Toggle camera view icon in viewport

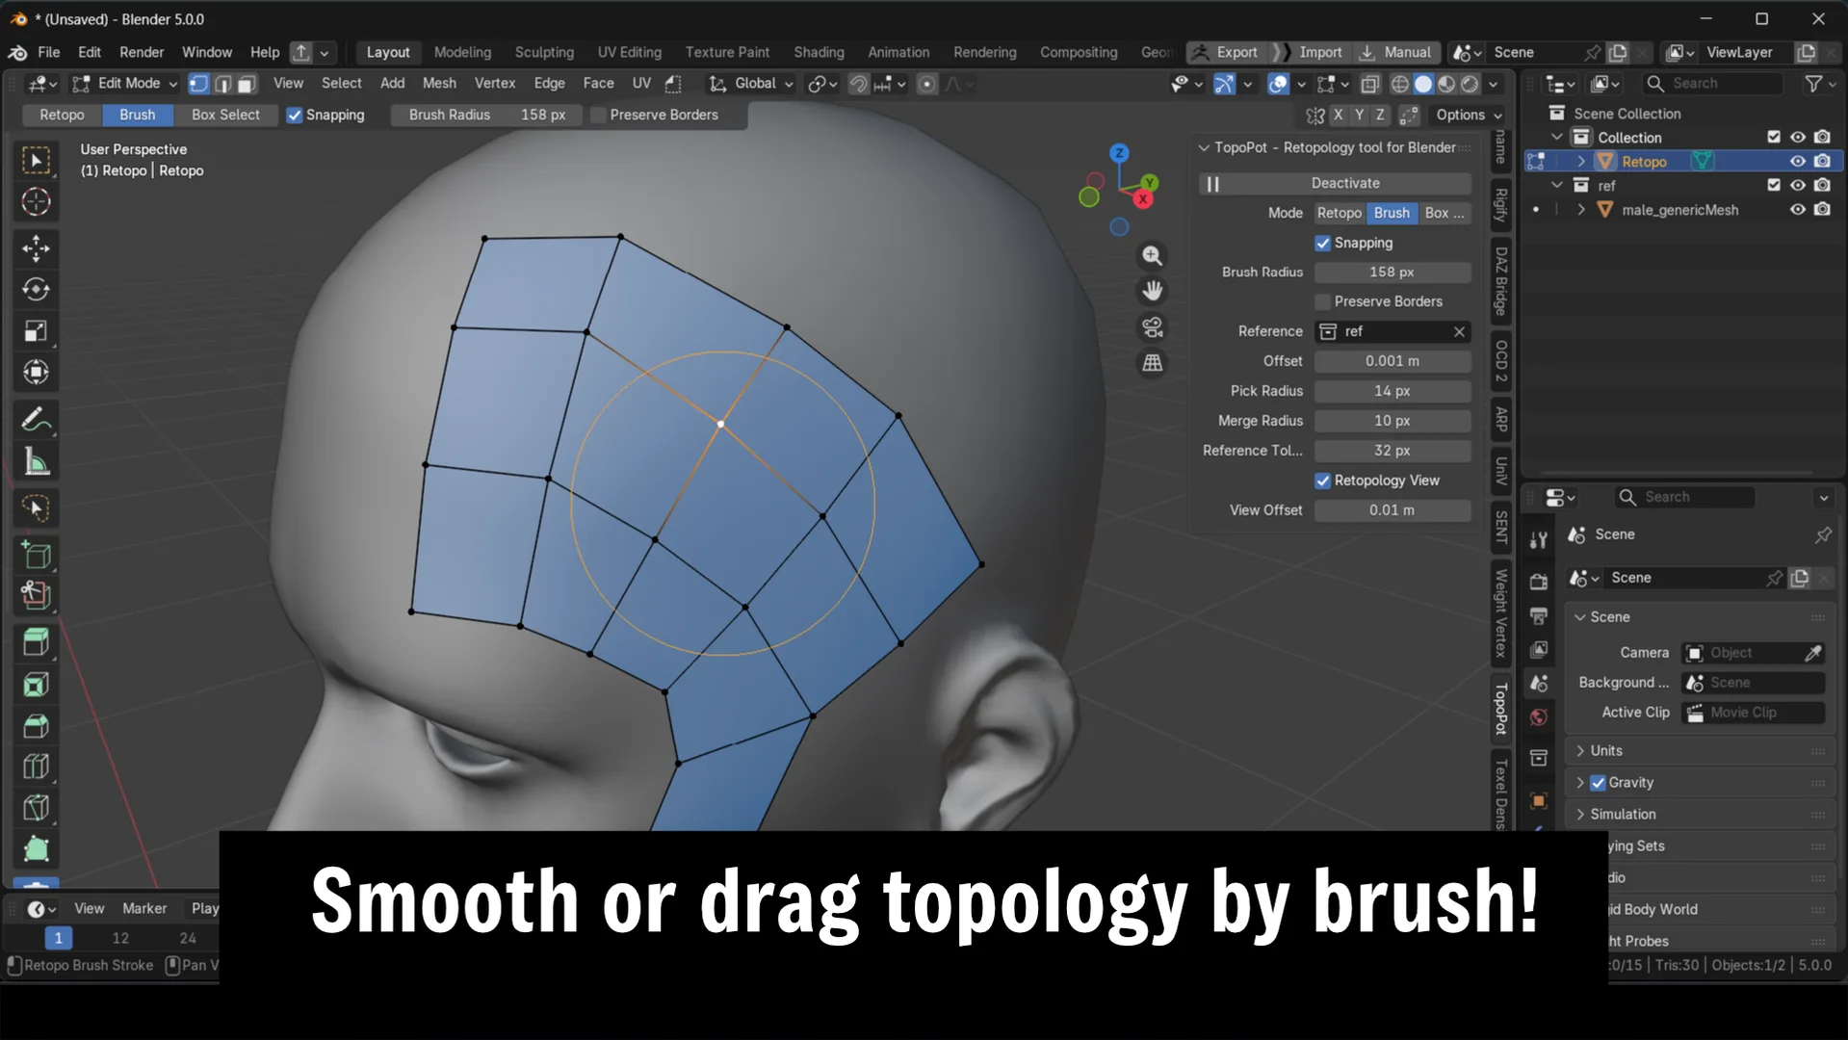point(1152,327)
